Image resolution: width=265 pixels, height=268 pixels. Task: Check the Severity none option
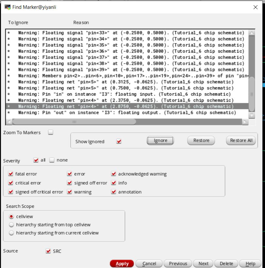[x=52, y=160]
